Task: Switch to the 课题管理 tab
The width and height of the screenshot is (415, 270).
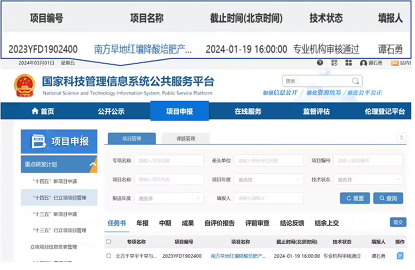Action: pyautogui.click(x=186, y=139)
